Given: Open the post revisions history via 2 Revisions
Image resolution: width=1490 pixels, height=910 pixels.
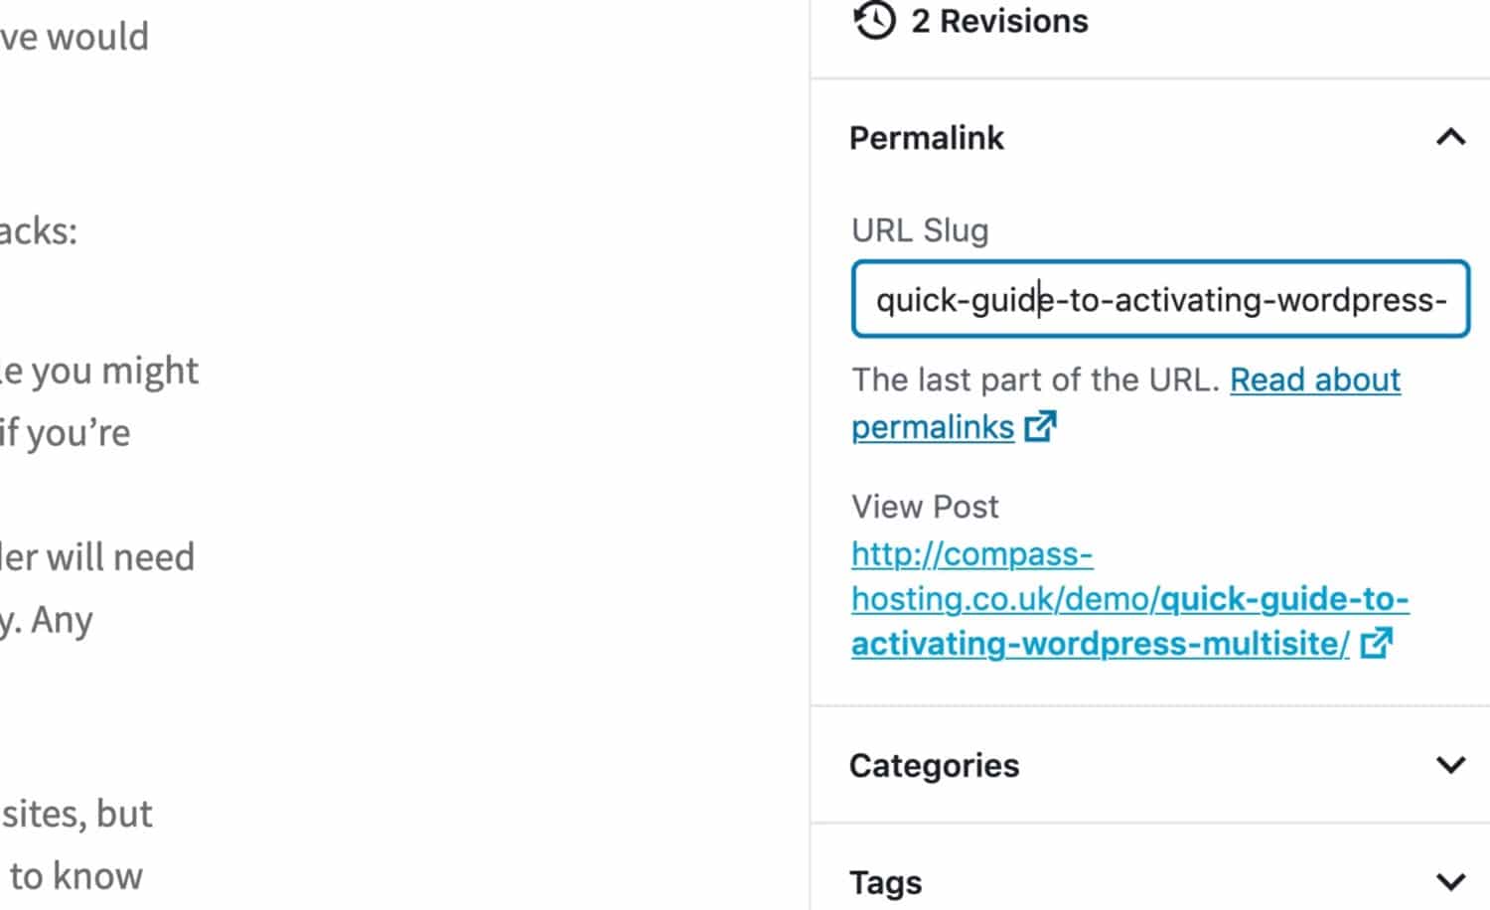Looking at the screenshot, I should tap(999, 21).
